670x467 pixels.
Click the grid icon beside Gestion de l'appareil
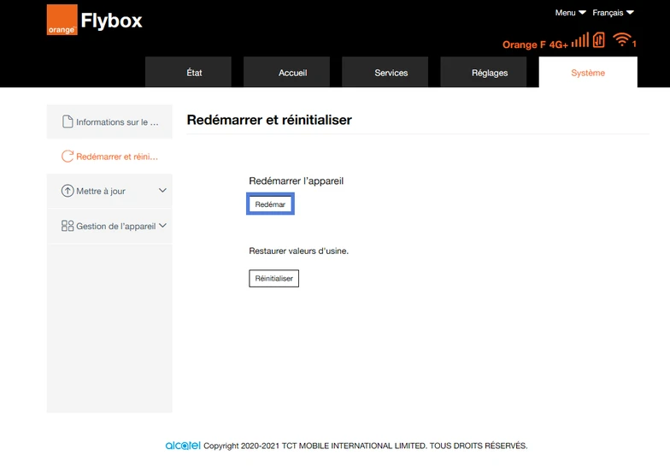[x=67, y=226]
